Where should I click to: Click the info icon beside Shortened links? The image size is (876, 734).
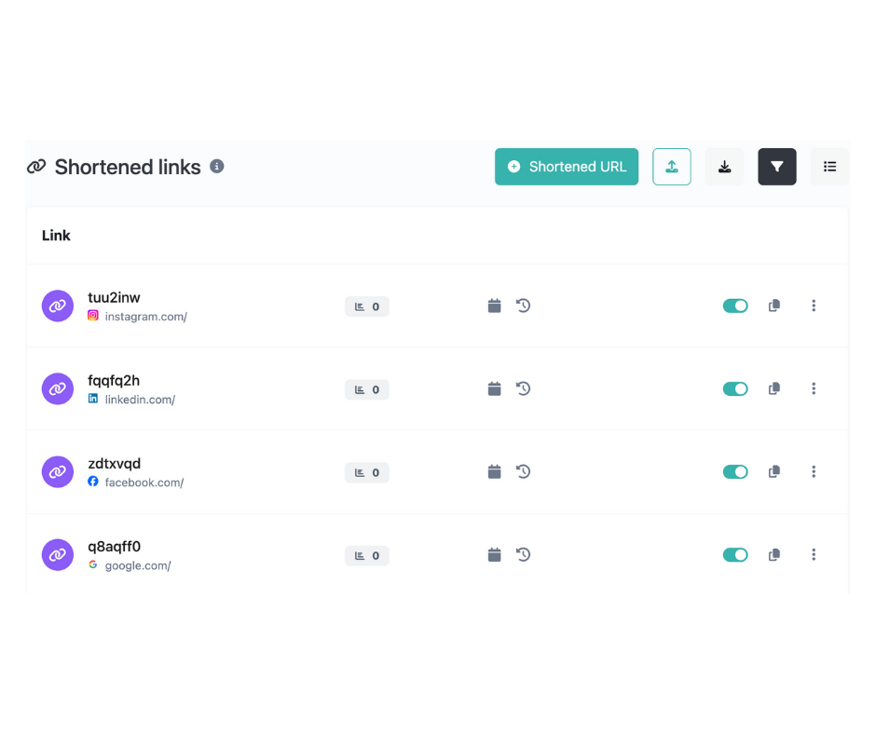pyautogui.click(x=217, y=166)
